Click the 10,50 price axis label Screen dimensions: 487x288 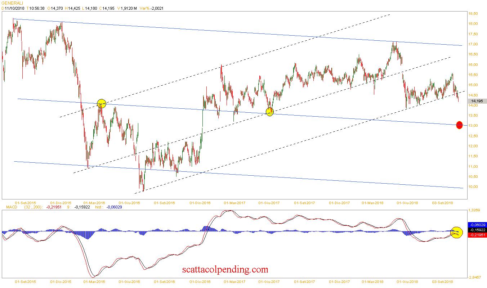coord(473,177)
